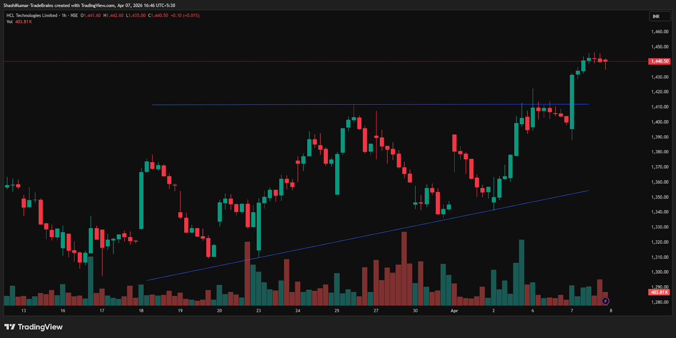This screenshot has height=338, width=676.
Task: Click the red 403.81 K volume label
Action: pyautogui.click(x=659, y=292)
